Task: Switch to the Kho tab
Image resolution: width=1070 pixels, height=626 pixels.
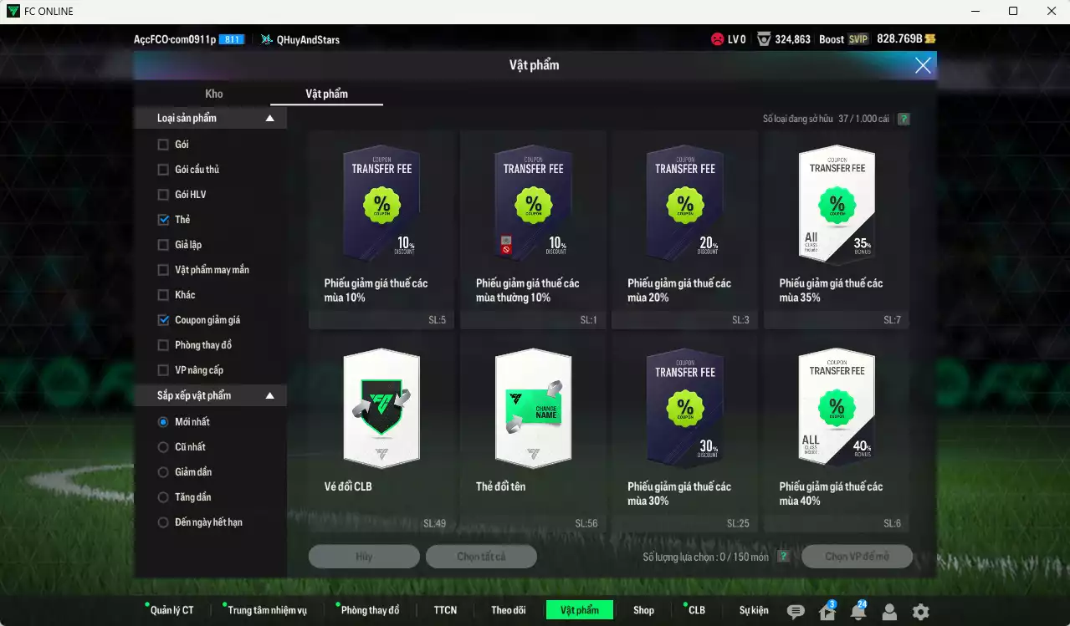Action: pyautogui.click(x=214, y=94)
